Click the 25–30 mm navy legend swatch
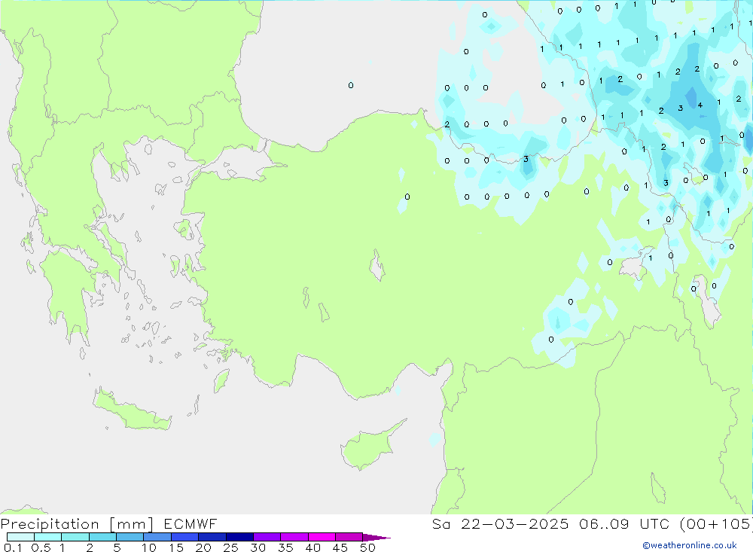This screenshot has height=552, width=753. pyautogui.click(x=239, y=537)
